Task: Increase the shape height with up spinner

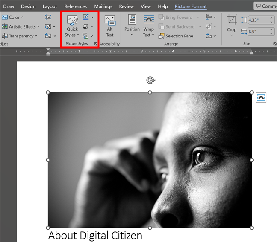Action: [271, 18]
